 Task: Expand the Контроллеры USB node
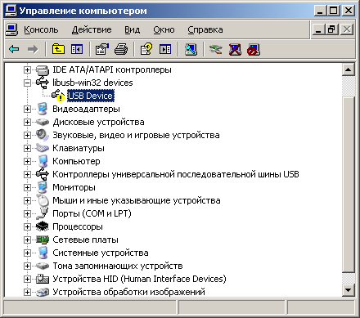tap(27, 174)
